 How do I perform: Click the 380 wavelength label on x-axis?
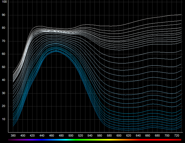(13, 136)
